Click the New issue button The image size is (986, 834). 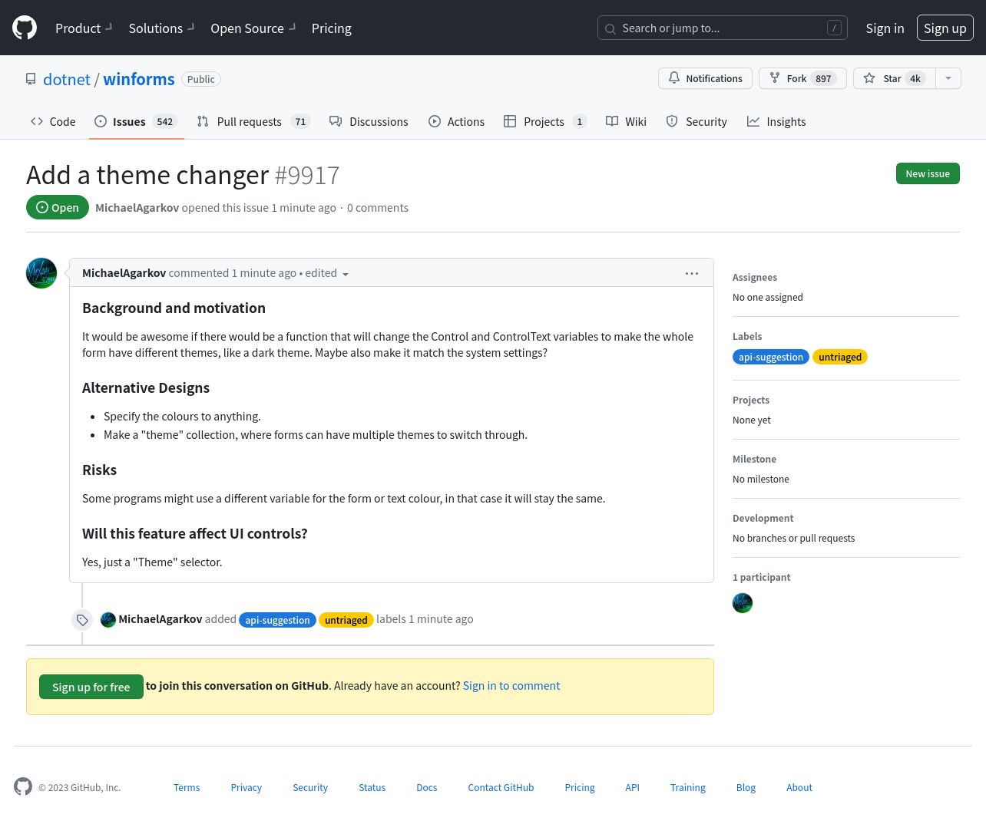(928, 173)
